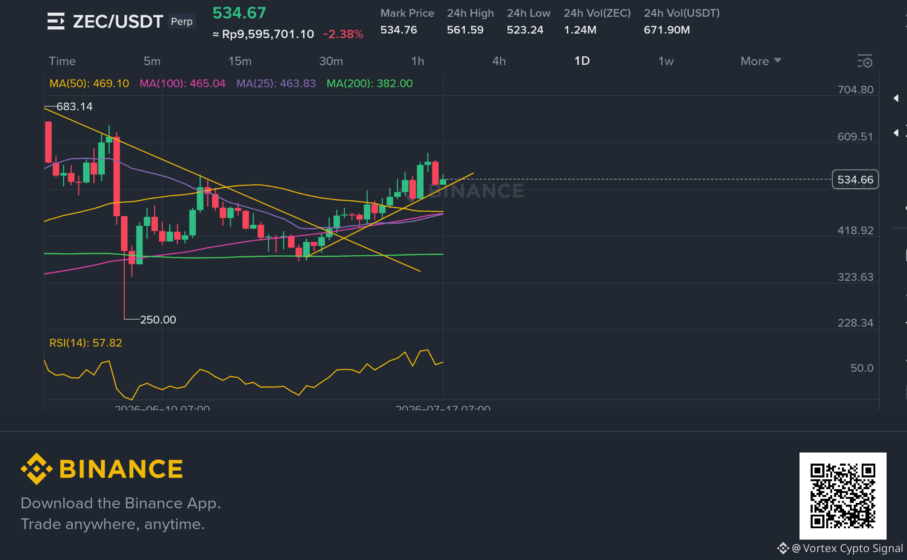Screen dimensions: 907x560
Task: Click the 24h low value 523.24
Action: 525,30
